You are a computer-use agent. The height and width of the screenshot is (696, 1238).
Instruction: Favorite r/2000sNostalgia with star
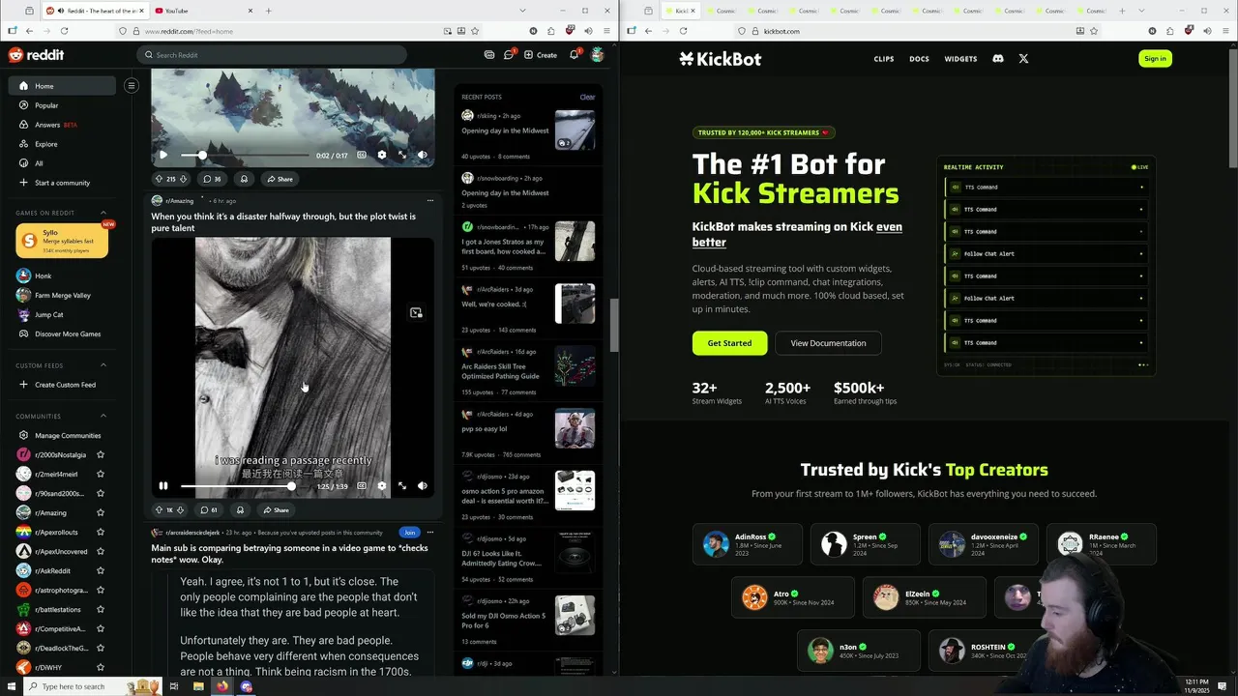pos(101,455)
